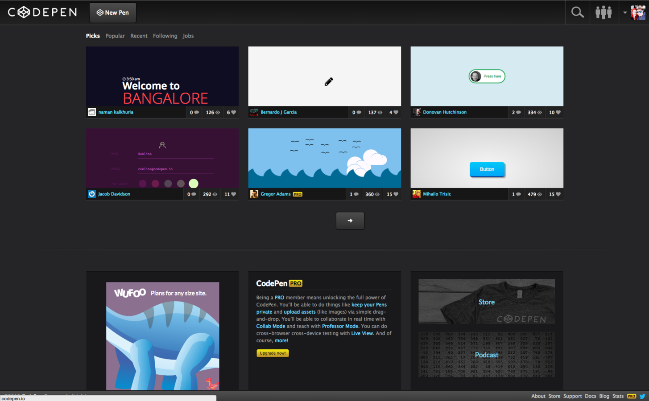Go to next page arrow button

click(350, 221)
